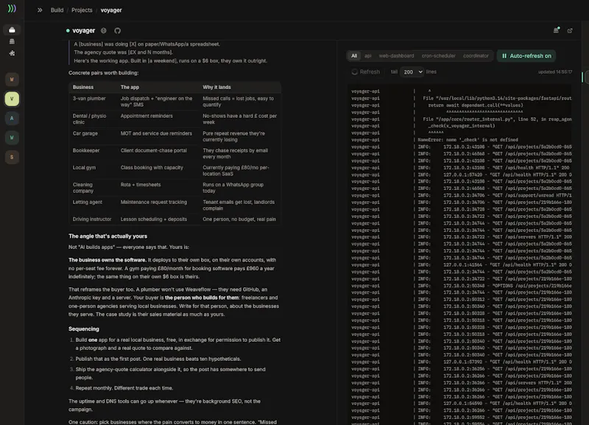Open the notifications bell icon with green dot
The height and width of the screenshot is (425, 589).
[557, 30]
